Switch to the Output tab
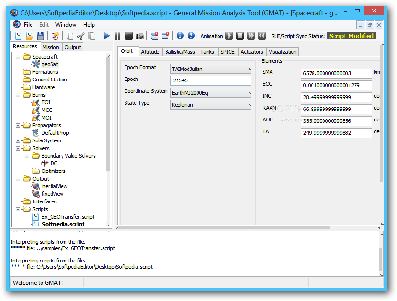Screen dimensions: 397x301 coord(73,47)
